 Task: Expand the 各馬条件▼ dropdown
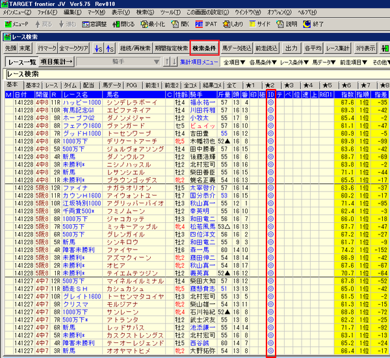(x=263, y=62)
